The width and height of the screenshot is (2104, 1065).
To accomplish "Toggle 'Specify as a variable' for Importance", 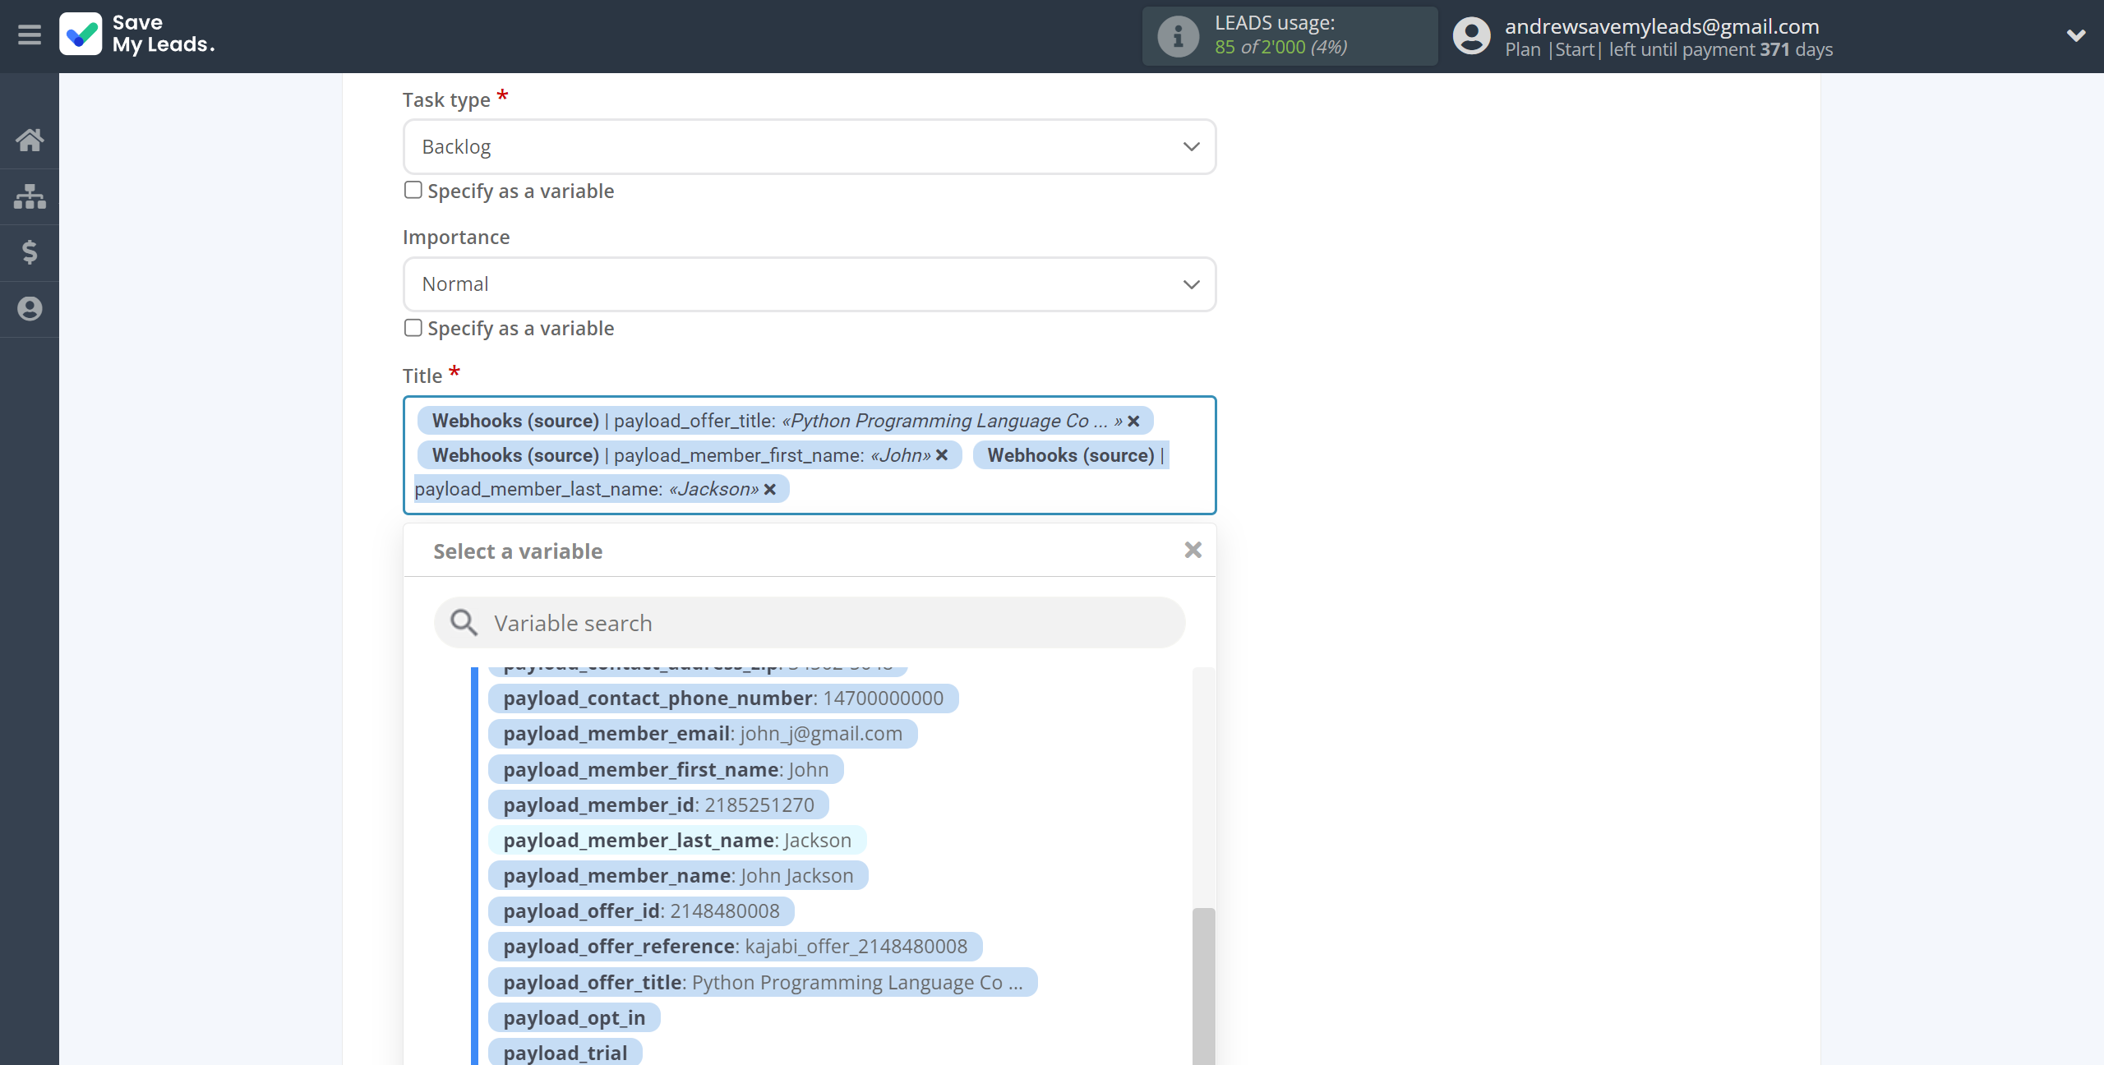I will (x=414, y=327).
